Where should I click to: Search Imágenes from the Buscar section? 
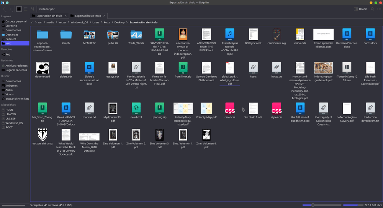point(15,85)
